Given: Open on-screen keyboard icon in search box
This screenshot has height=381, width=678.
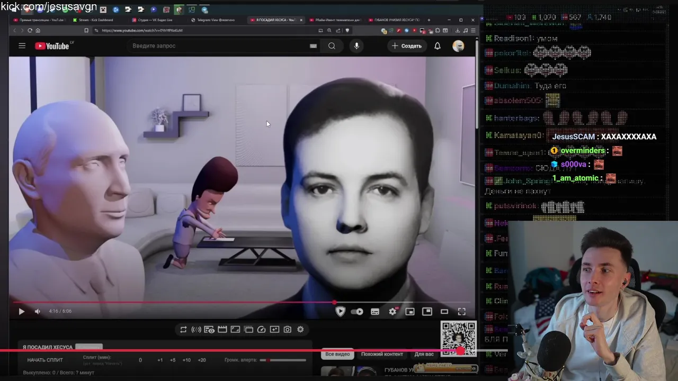Looking at the screenshot, I should (313, 46).
